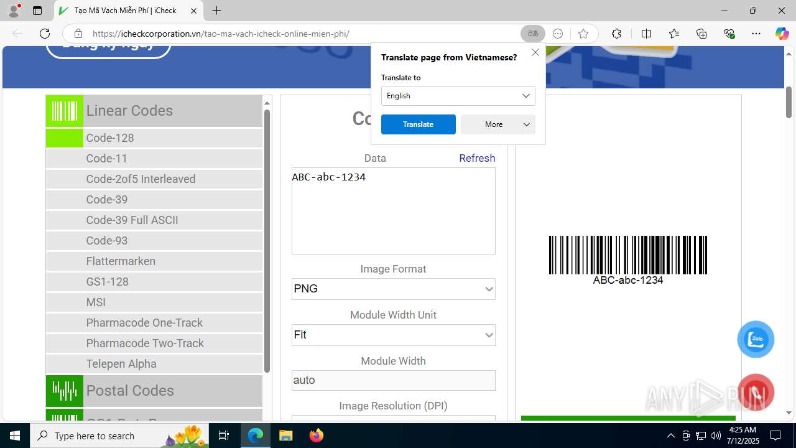
Task: Open the taskbar clock and date
Action: (743, 436)
